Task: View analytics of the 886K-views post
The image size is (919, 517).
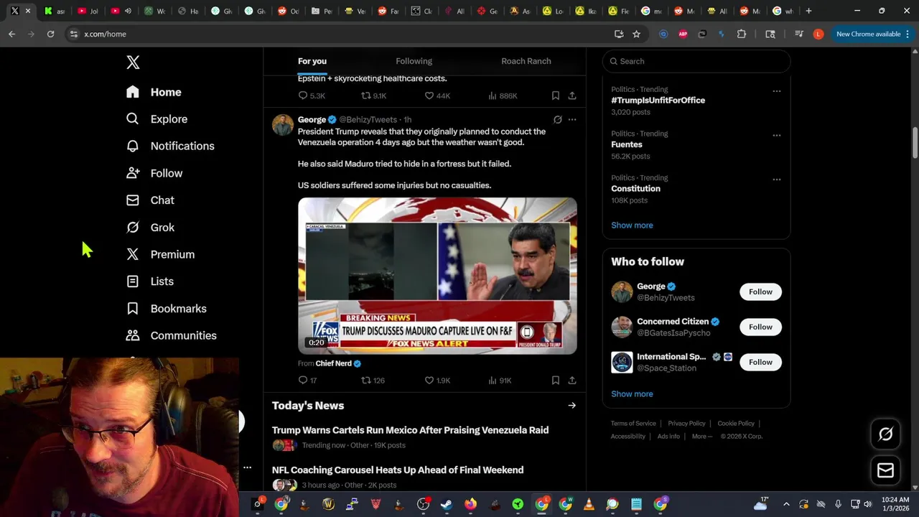Action: (503, 96)
